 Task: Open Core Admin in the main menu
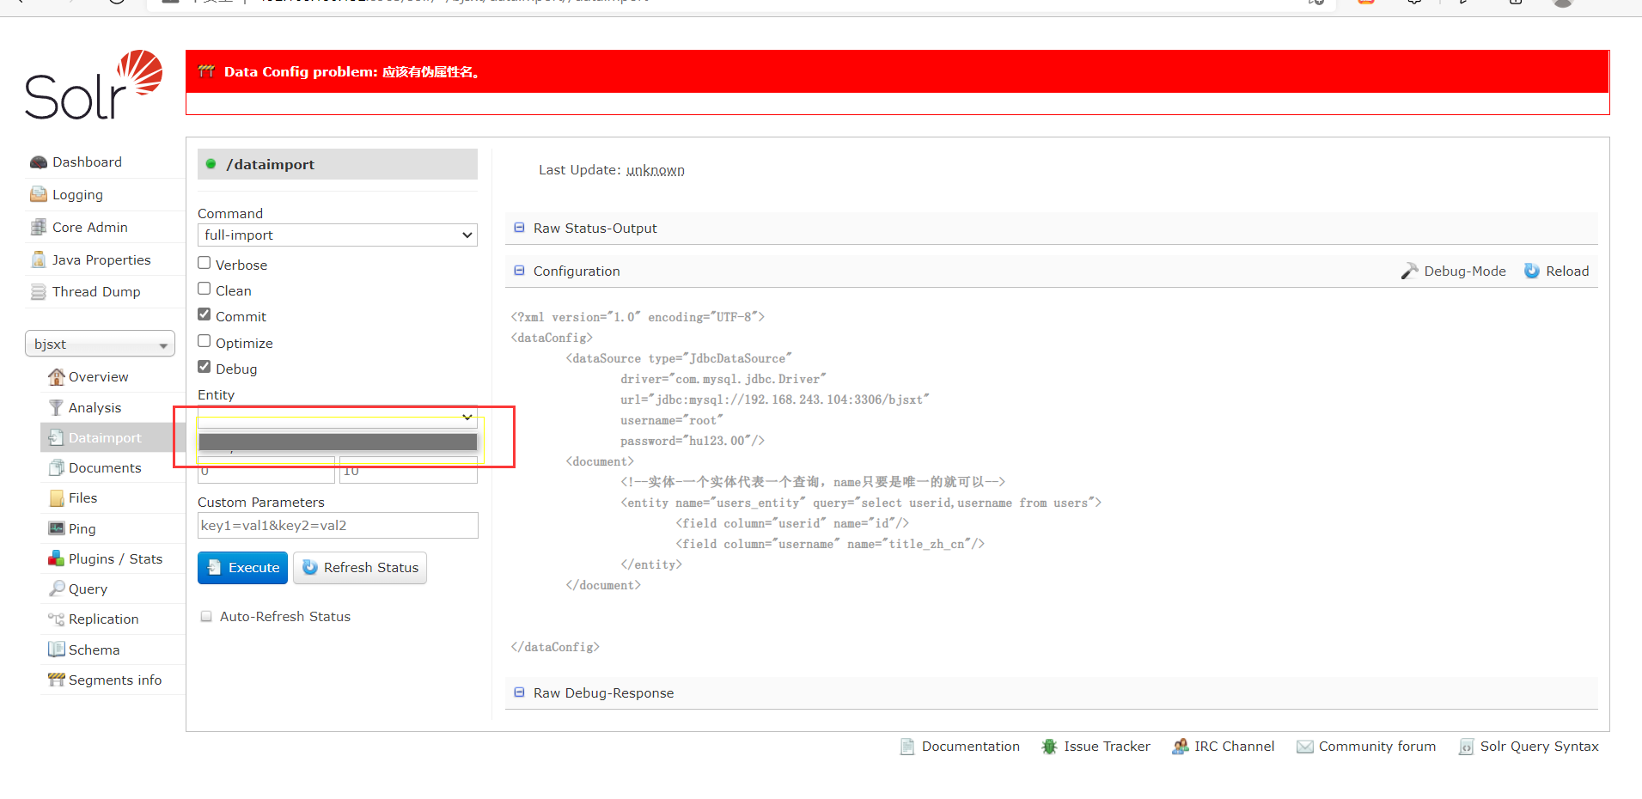point(90,228)
